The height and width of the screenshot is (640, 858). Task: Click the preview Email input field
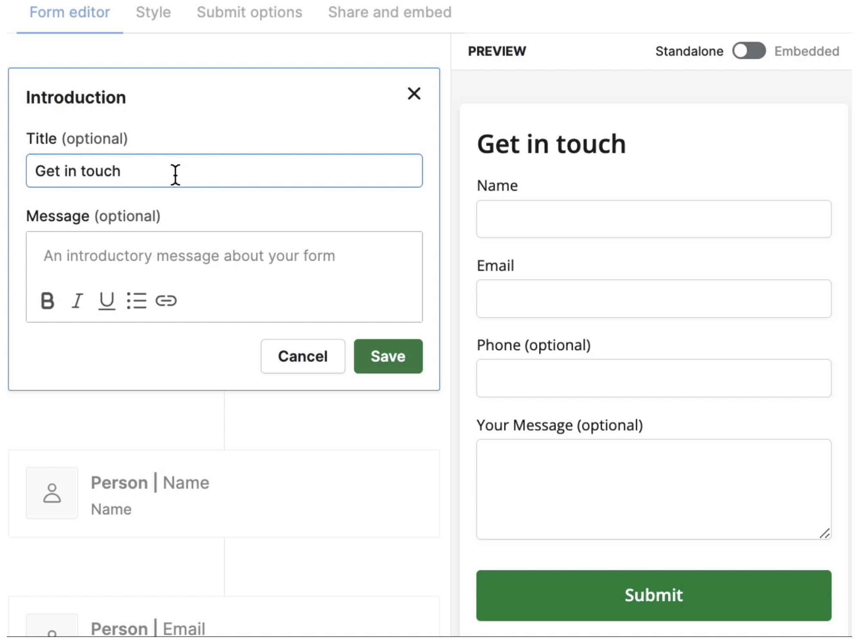point(653,299)
